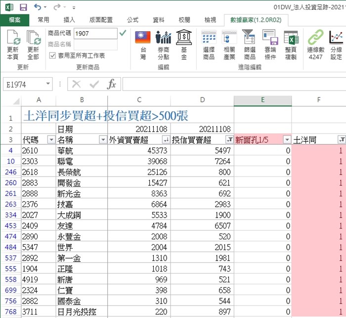Screen dimensions: 346x318
Task: Confirm product code with green checkmark
Action: pos(123,33)
